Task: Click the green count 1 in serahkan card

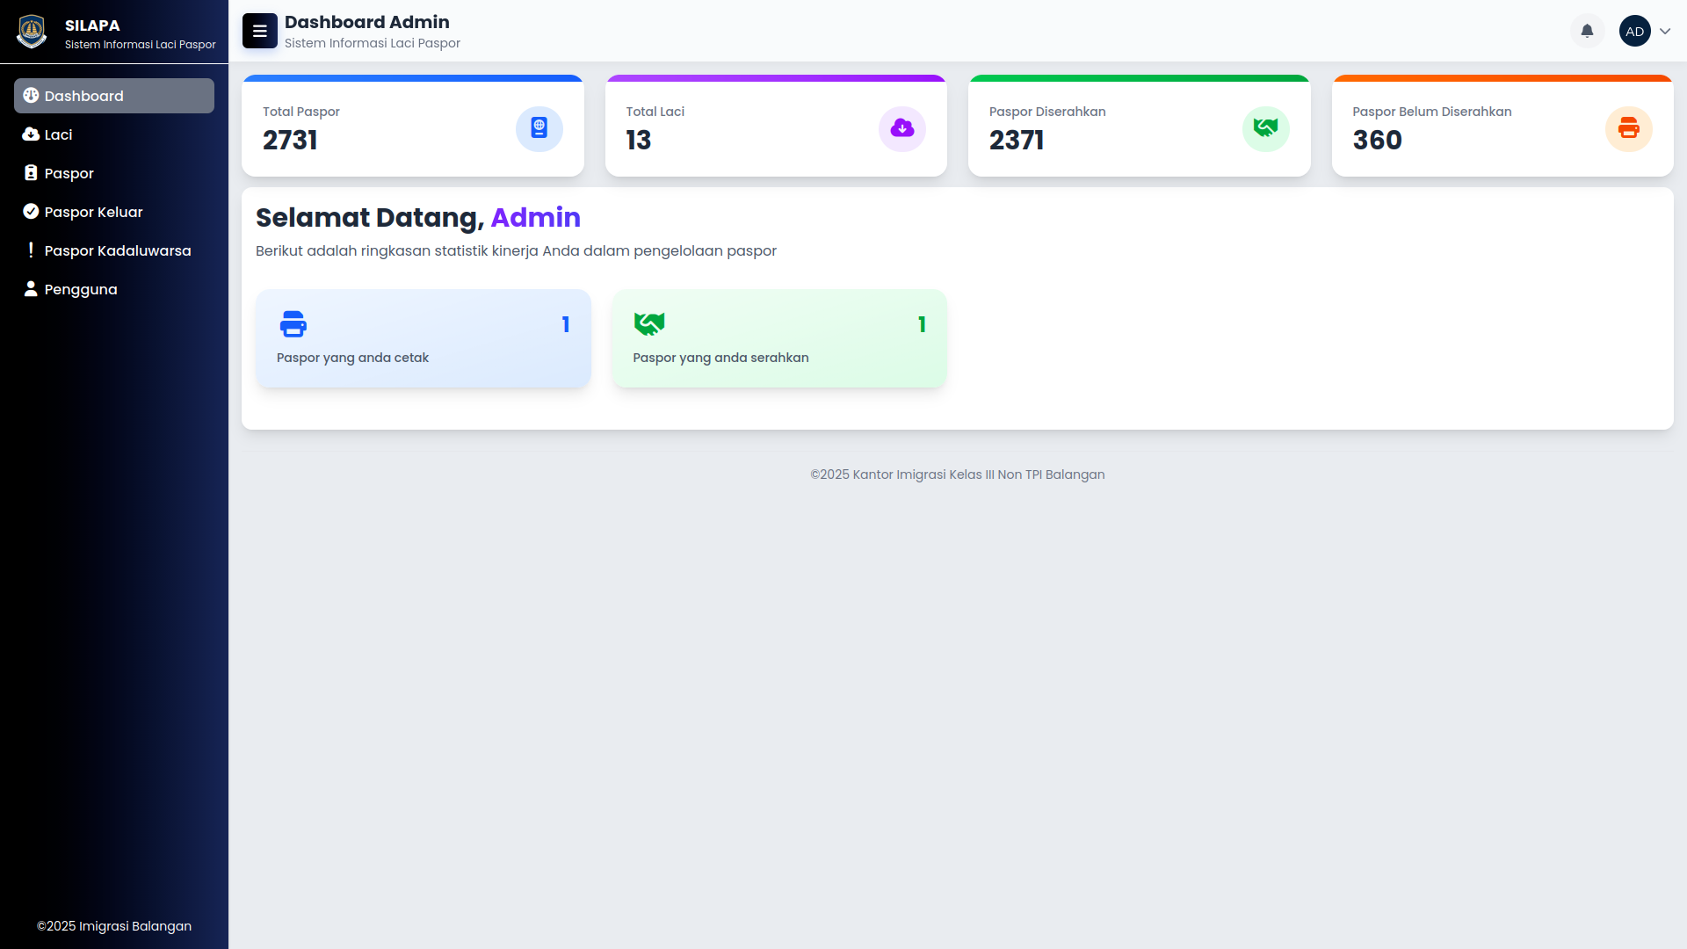Action: (x=922, y=324)
